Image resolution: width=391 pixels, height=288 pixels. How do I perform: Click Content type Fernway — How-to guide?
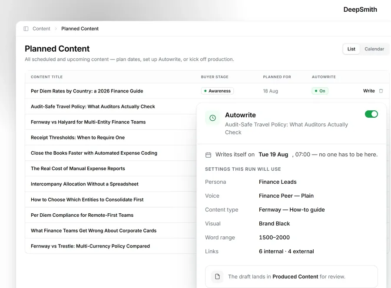[292, 210]
